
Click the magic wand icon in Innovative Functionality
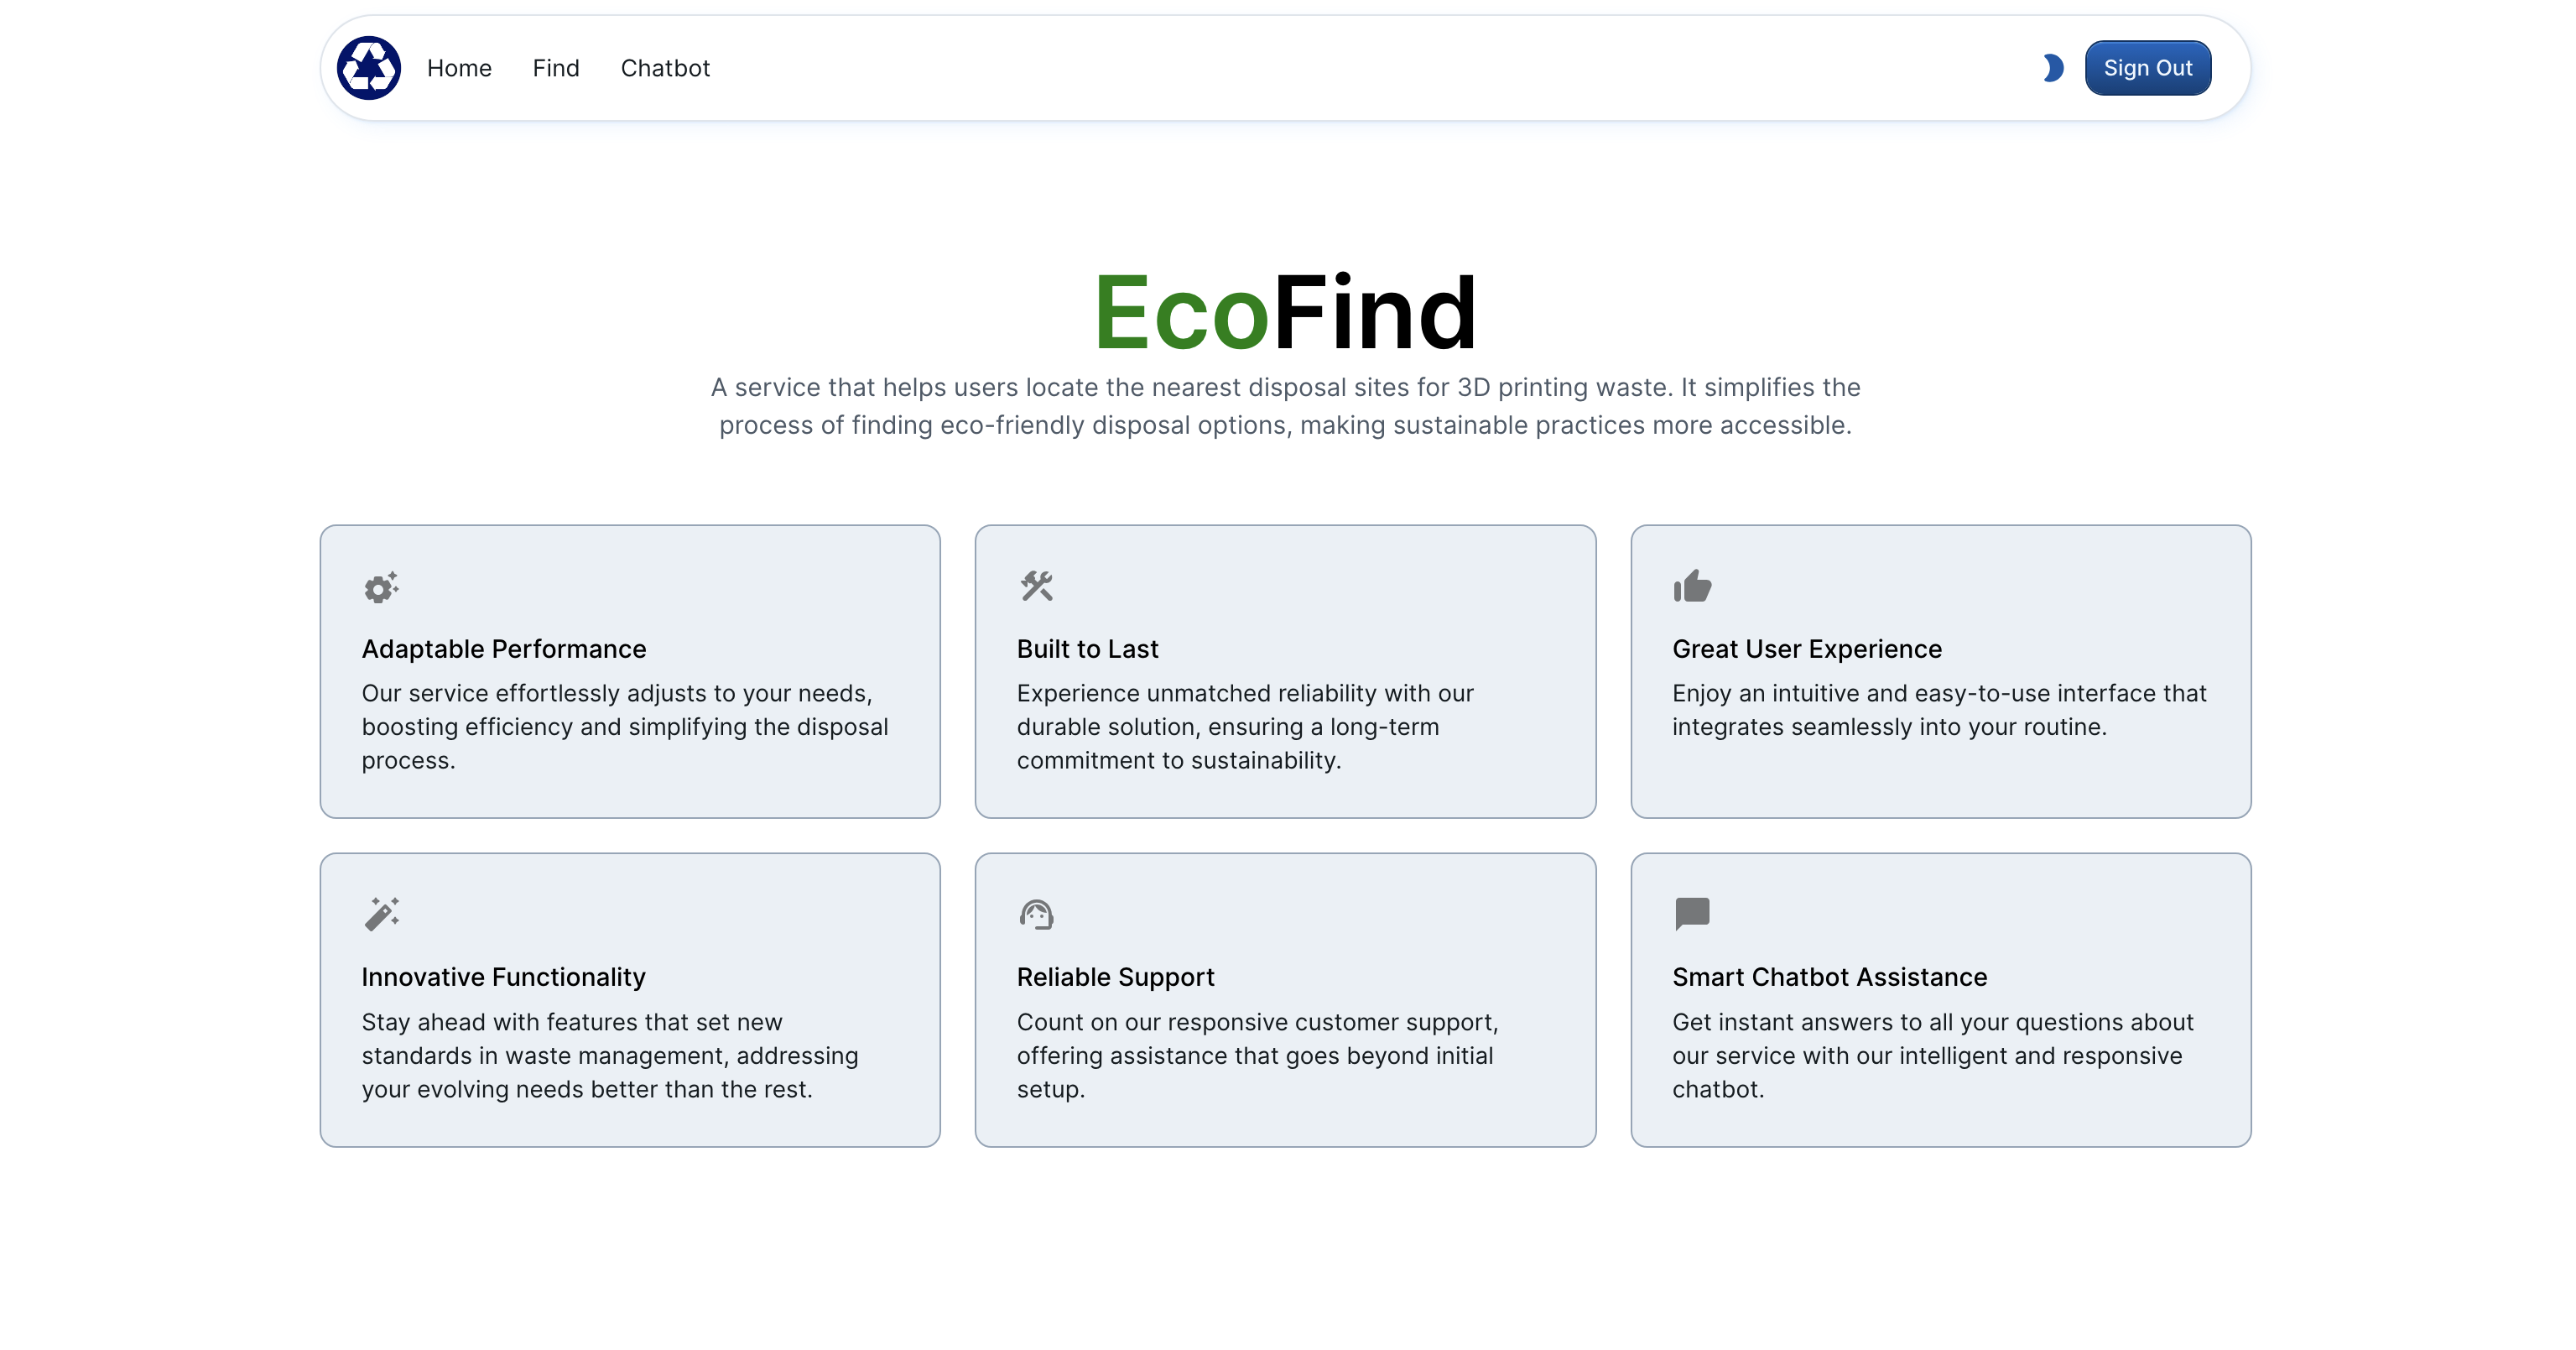tap(381, 914)
